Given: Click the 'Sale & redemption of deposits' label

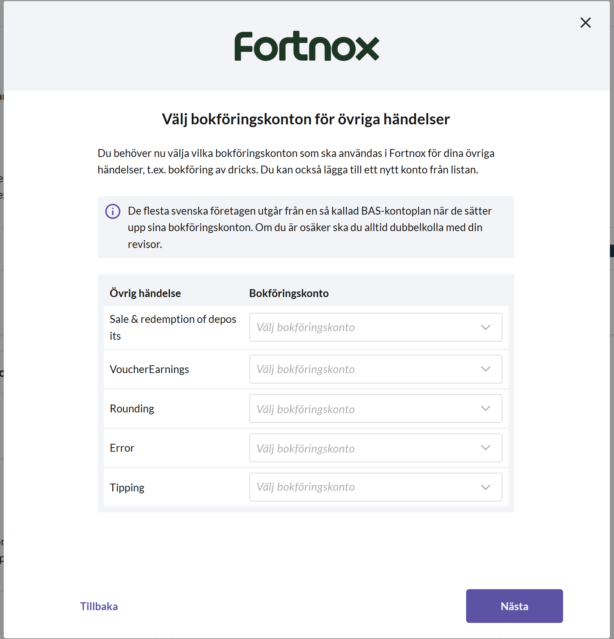Looking at the screenshot, I should (x=173, y=327).
